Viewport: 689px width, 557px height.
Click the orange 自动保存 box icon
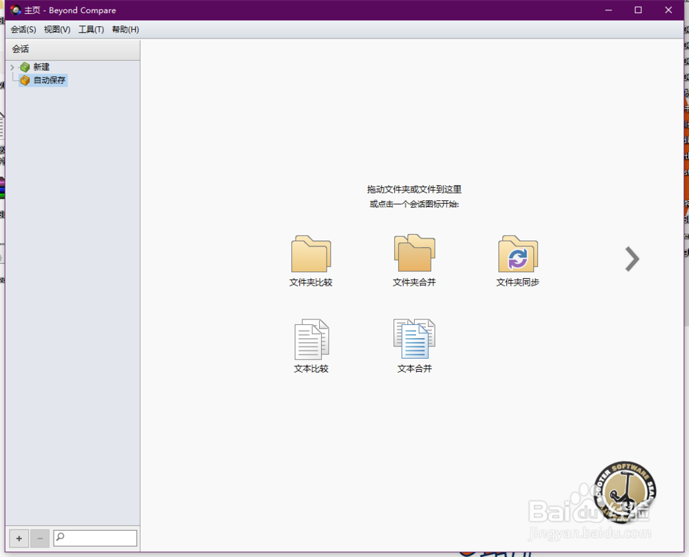pos(25,81)
